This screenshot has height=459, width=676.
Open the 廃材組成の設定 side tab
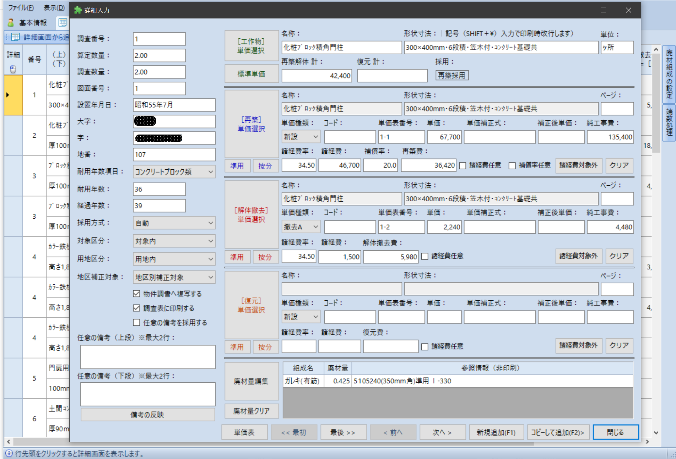[x=669, y=74]
